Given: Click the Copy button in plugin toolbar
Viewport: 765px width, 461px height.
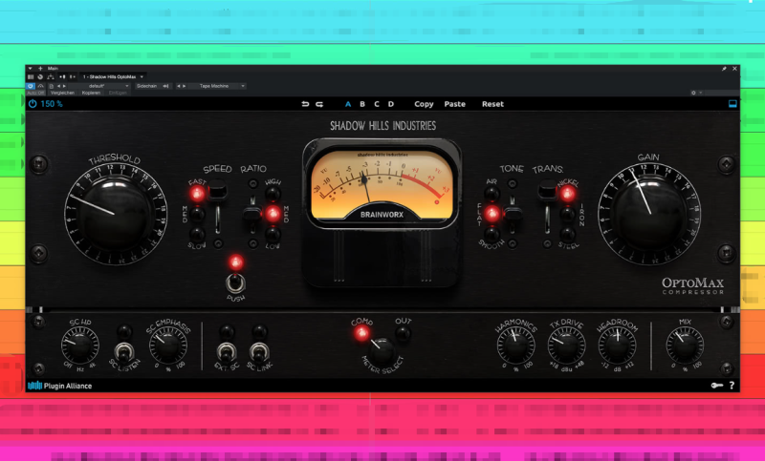Looking at the screenshot, I should click(424, 104).
